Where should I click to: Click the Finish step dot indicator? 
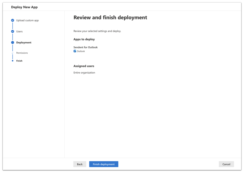12,61
